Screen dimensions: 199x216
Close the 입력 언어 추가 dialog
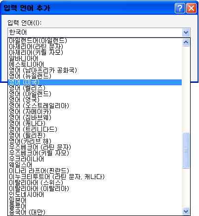[191, 8]
